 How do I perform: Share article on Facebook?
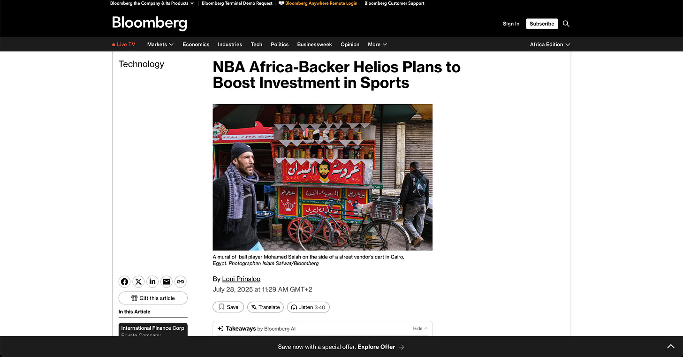tap(124, 281)
